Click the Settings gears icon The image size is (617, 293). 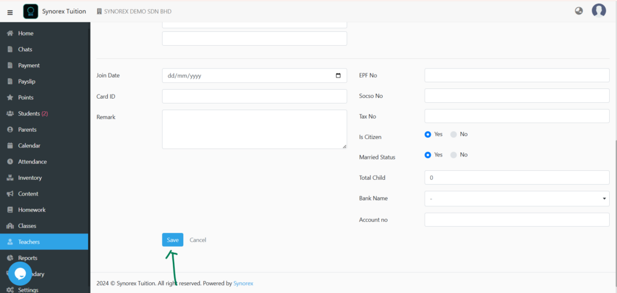point(11,290)
